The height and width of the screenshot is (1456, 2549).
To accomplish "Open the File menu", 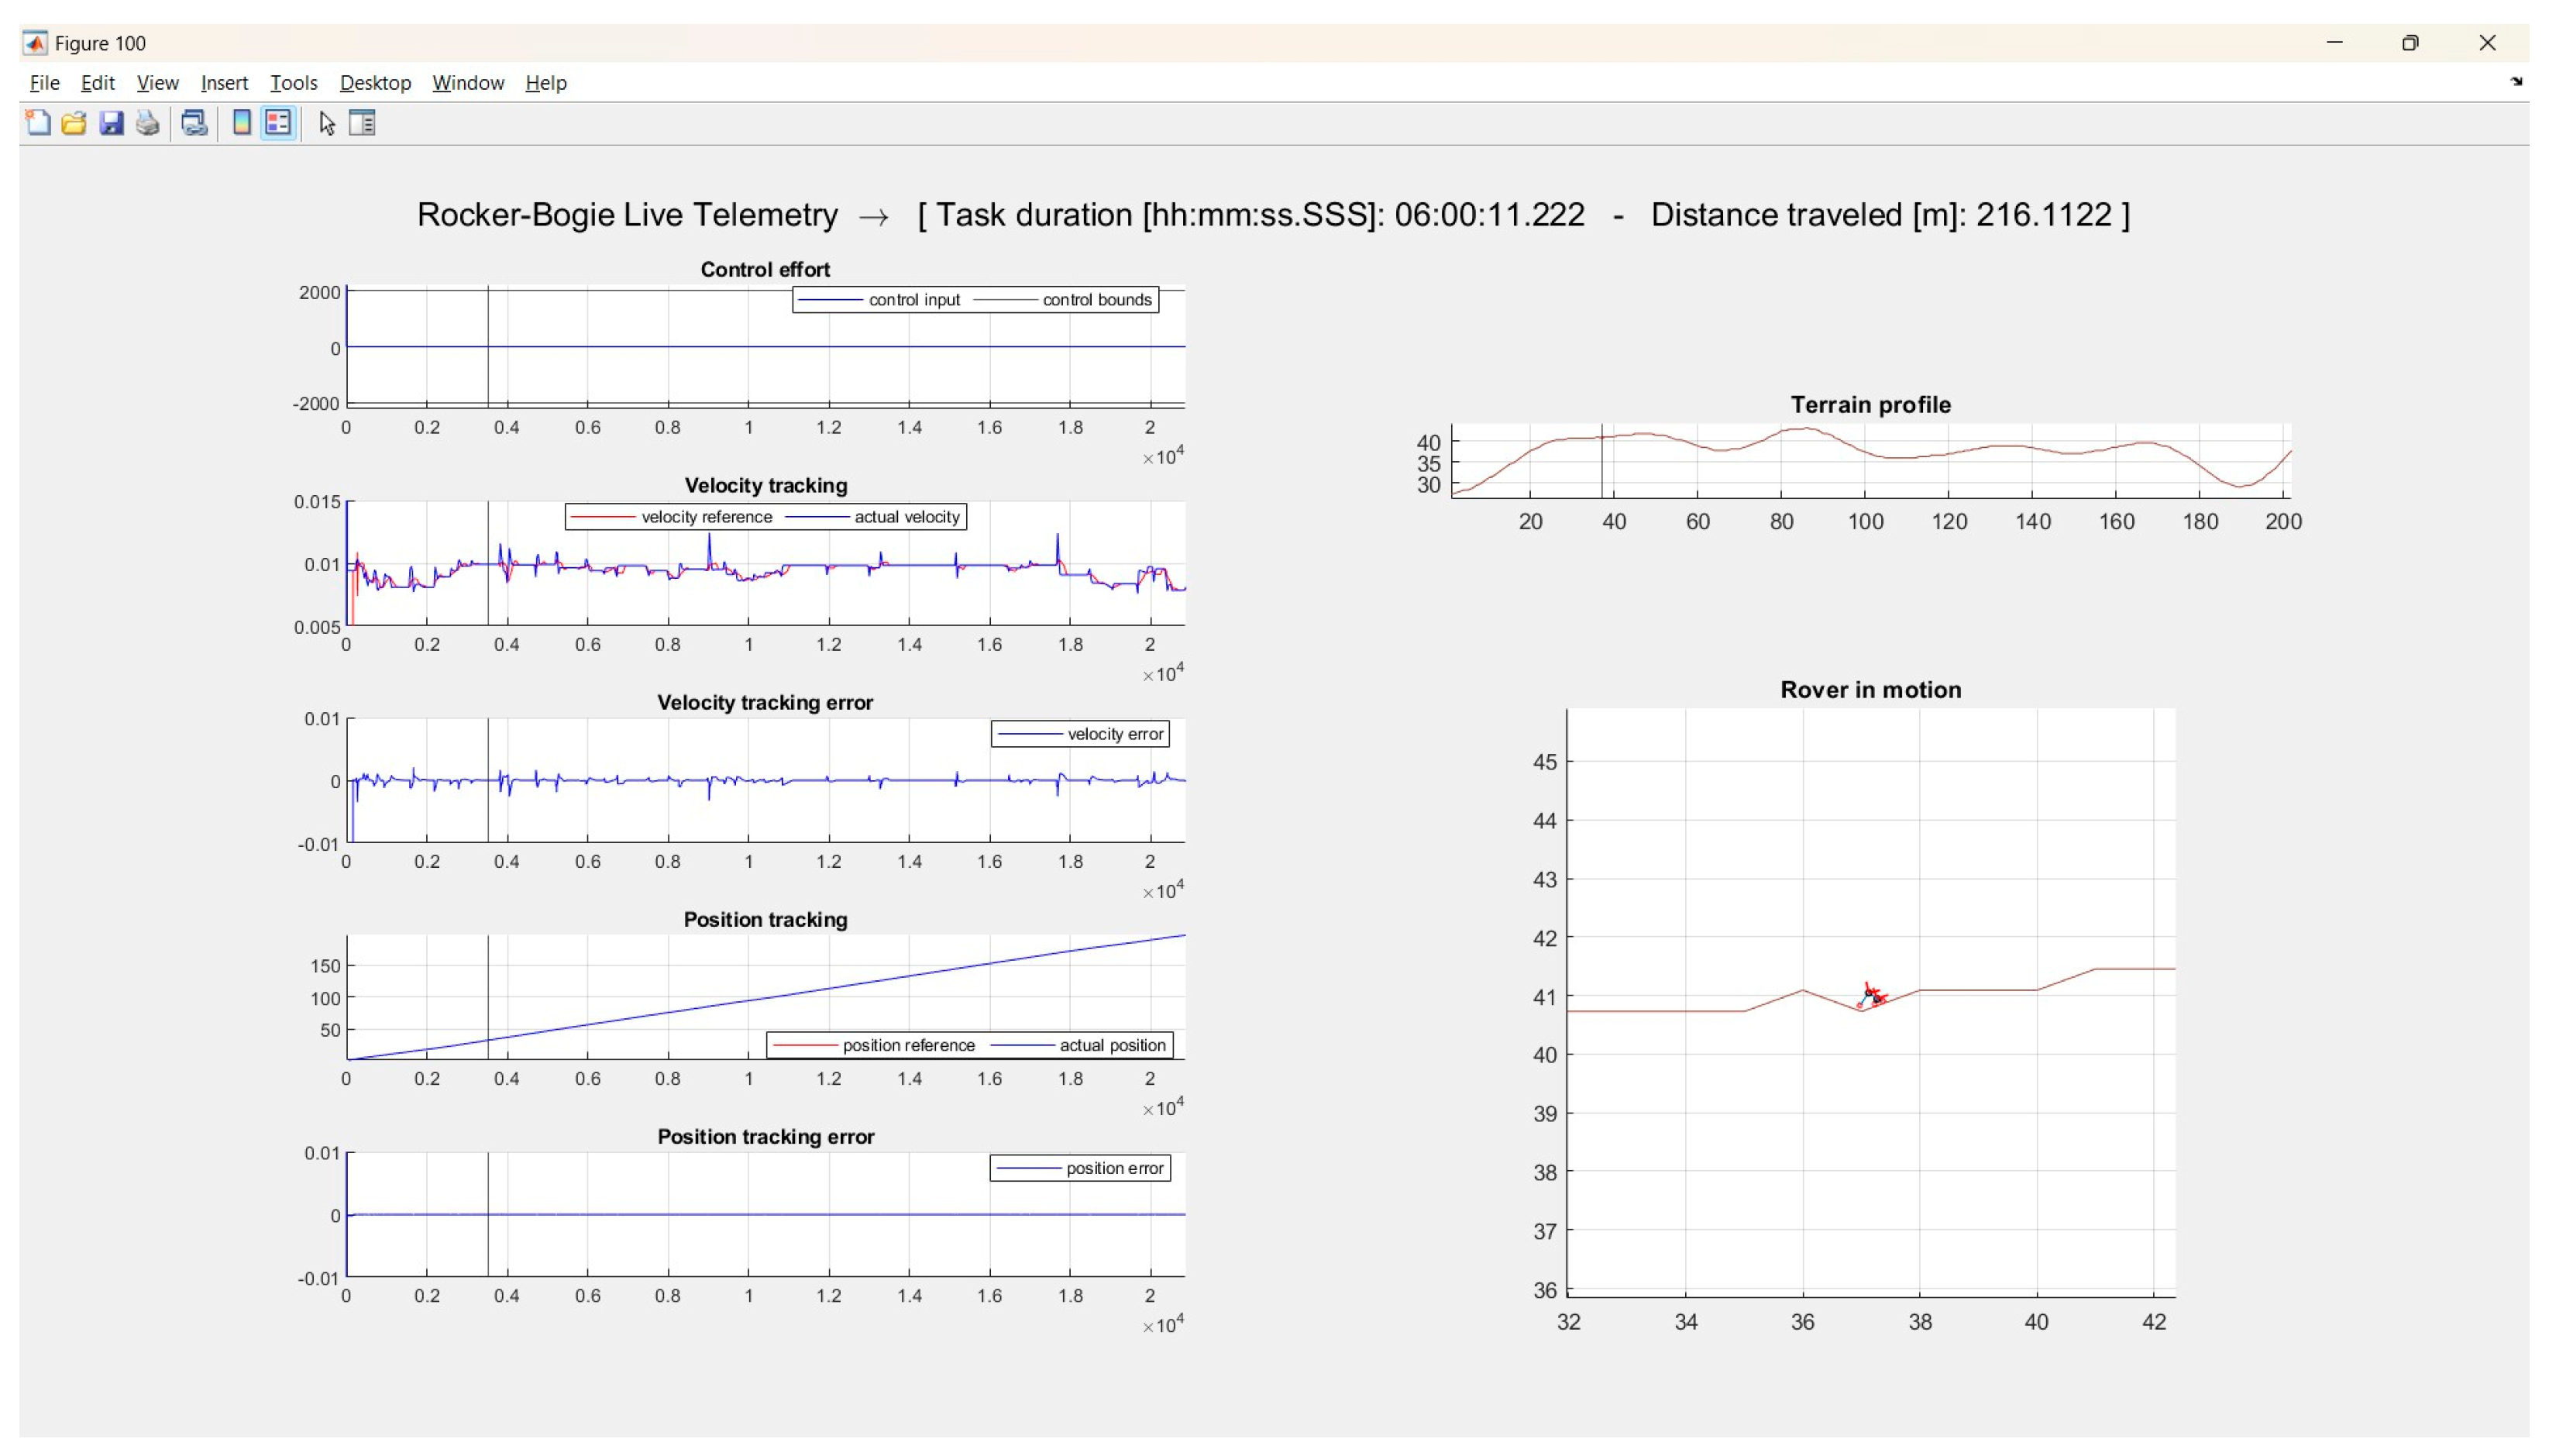I will point(44,83).
